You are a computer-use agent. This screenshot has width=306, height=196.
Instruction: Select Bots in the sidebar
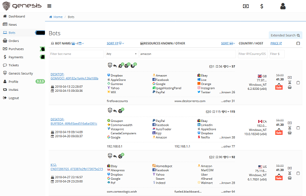coord(12,33)
